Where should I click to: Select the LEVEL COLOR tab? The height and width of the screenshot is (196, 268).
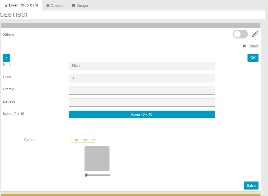[x=83, y=140]
